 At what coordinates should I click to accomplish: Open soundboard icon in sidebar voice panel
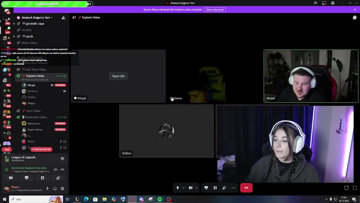(58, 178)
